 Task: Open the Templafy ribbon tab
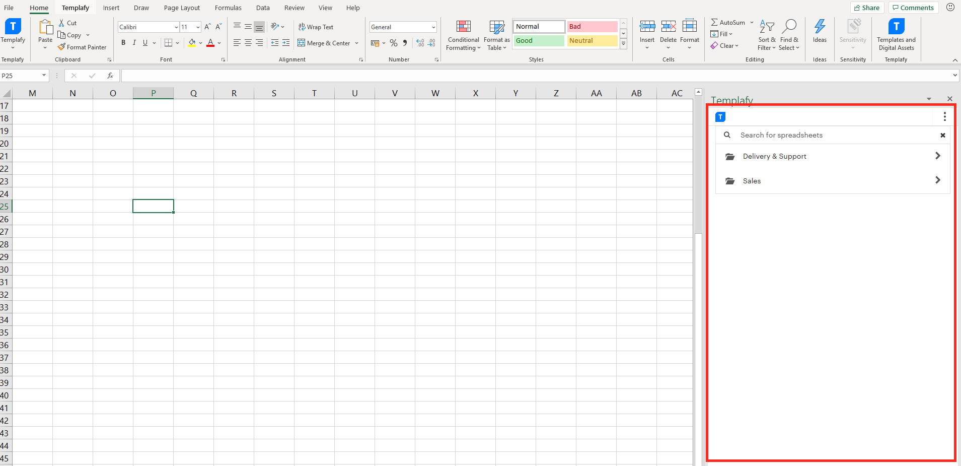[x=76, y=8]
